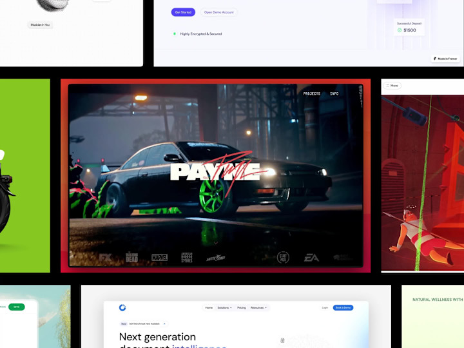
Task: Click the Skybound logo
Action: (215, 258)
